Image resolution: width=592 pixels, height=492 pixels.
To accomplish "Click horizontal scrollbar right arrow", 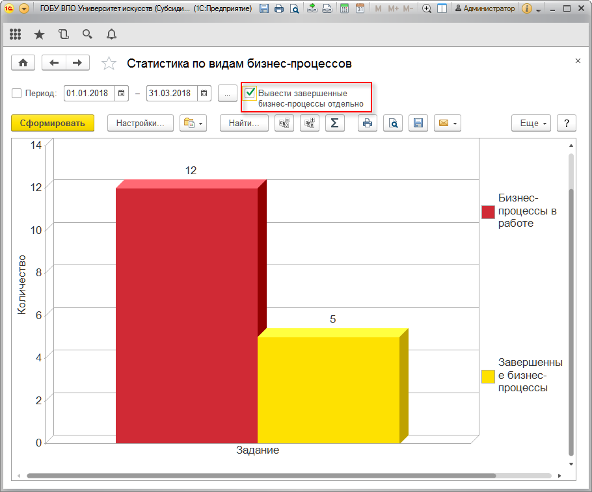I will point(559,476).
